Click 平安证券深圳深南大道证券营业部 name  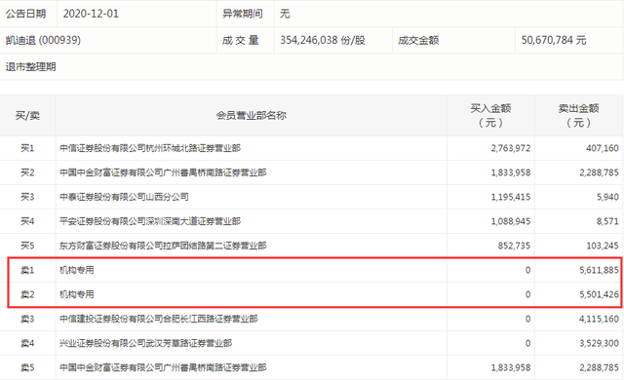(x=150, y=221)
